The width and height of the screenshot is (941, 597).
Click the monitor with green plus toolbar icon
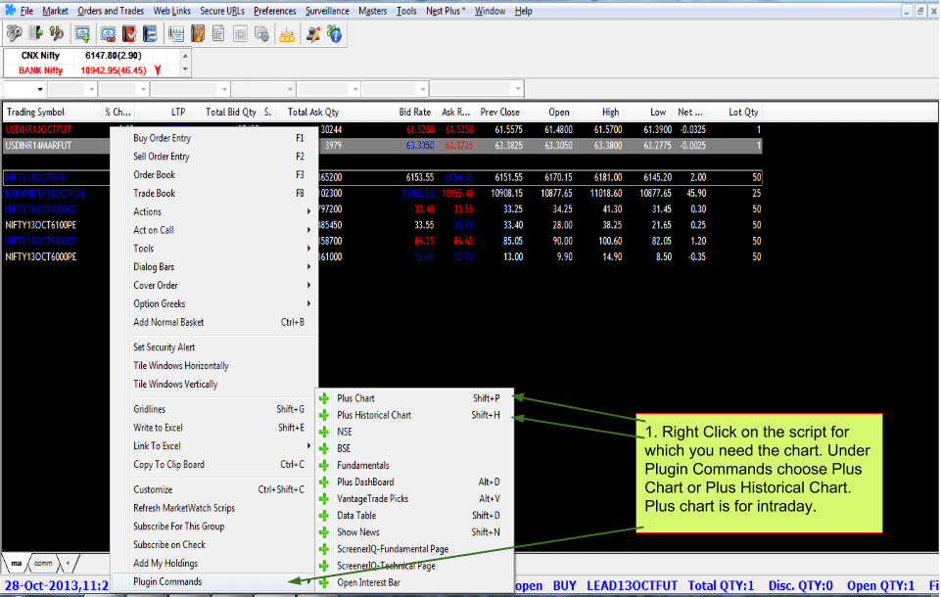[x=82, y=34]
